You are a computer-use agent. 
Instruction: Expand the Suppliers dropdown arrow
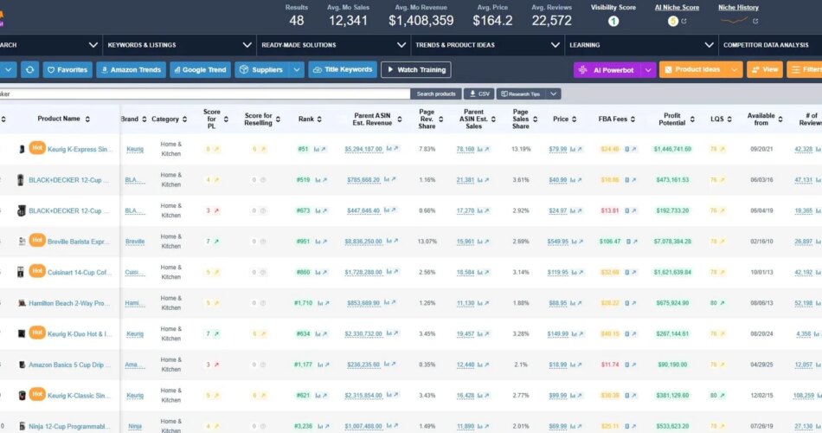click(x=297, y=69)
